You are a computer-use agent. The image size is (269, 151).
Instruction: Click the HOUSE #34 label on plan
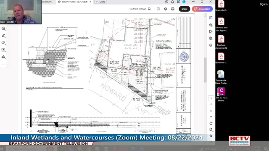(x=131, y=45)
